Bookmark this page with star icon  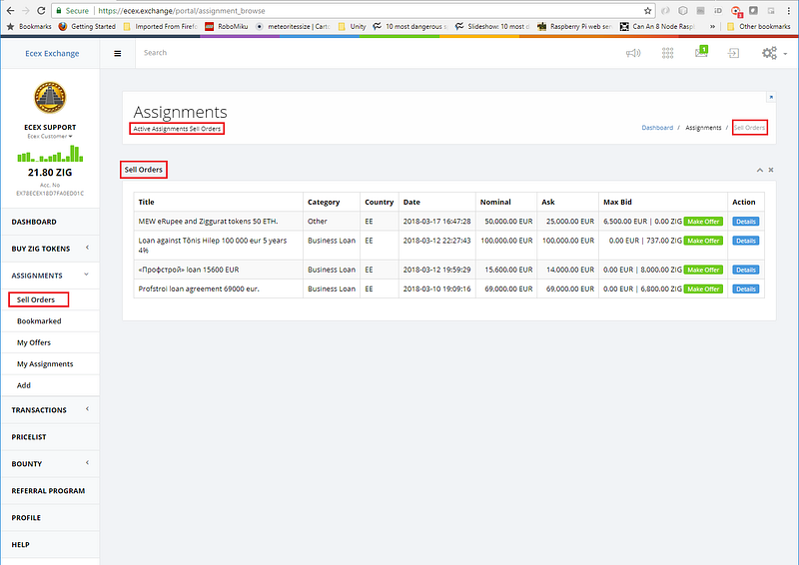(x=647, y=11)
